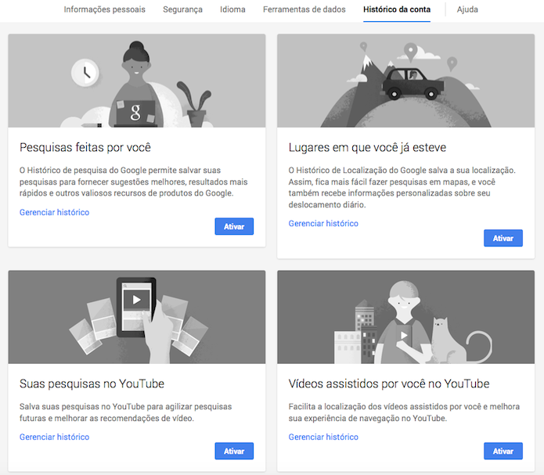The width and height of the screenshot is (544, 475).
Task: Click the potted plant beside the laptop
Action: 196,104
